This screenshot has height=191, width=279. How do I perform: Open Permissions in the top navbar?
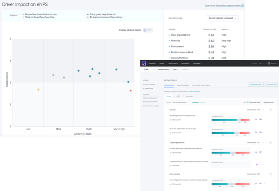tap(185, 63)
